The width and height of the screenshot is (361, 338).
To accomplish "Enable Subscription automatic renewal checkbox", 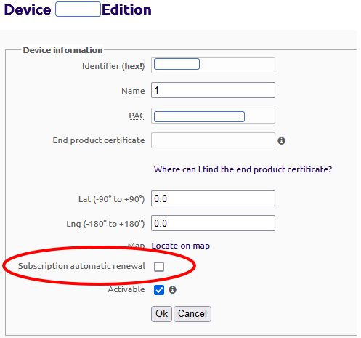I will pos(159,267).
